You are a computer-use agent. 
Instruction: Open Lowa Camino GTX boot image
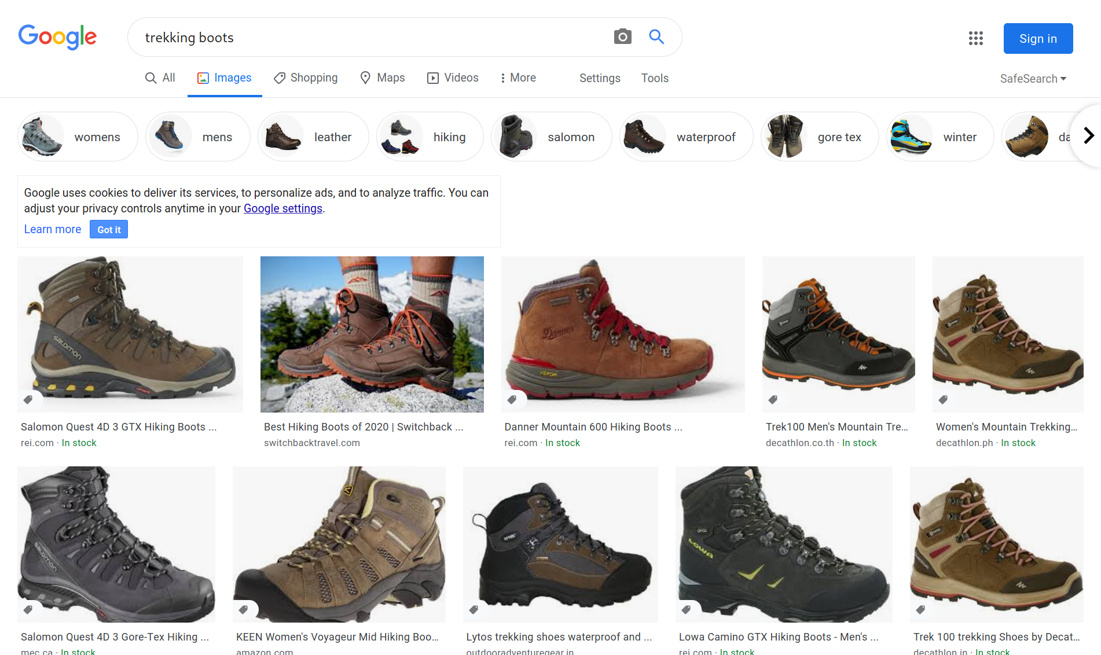click(x=784, y=544)
